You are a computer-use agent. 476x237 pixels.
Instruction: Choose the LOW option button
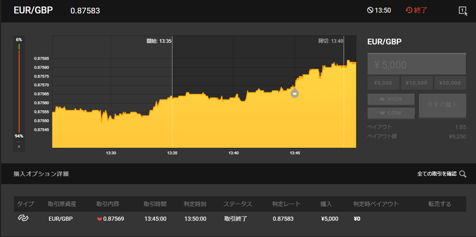pos(391,113)
